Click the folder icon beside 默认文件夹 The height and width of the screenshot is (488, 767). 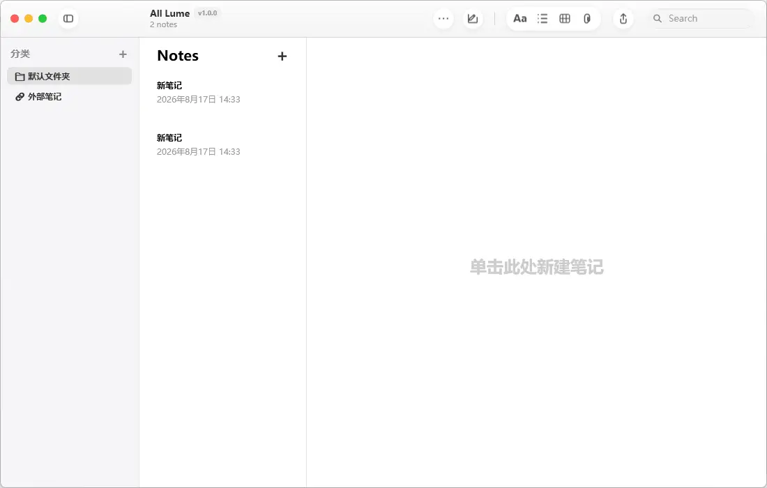(20, 77)
